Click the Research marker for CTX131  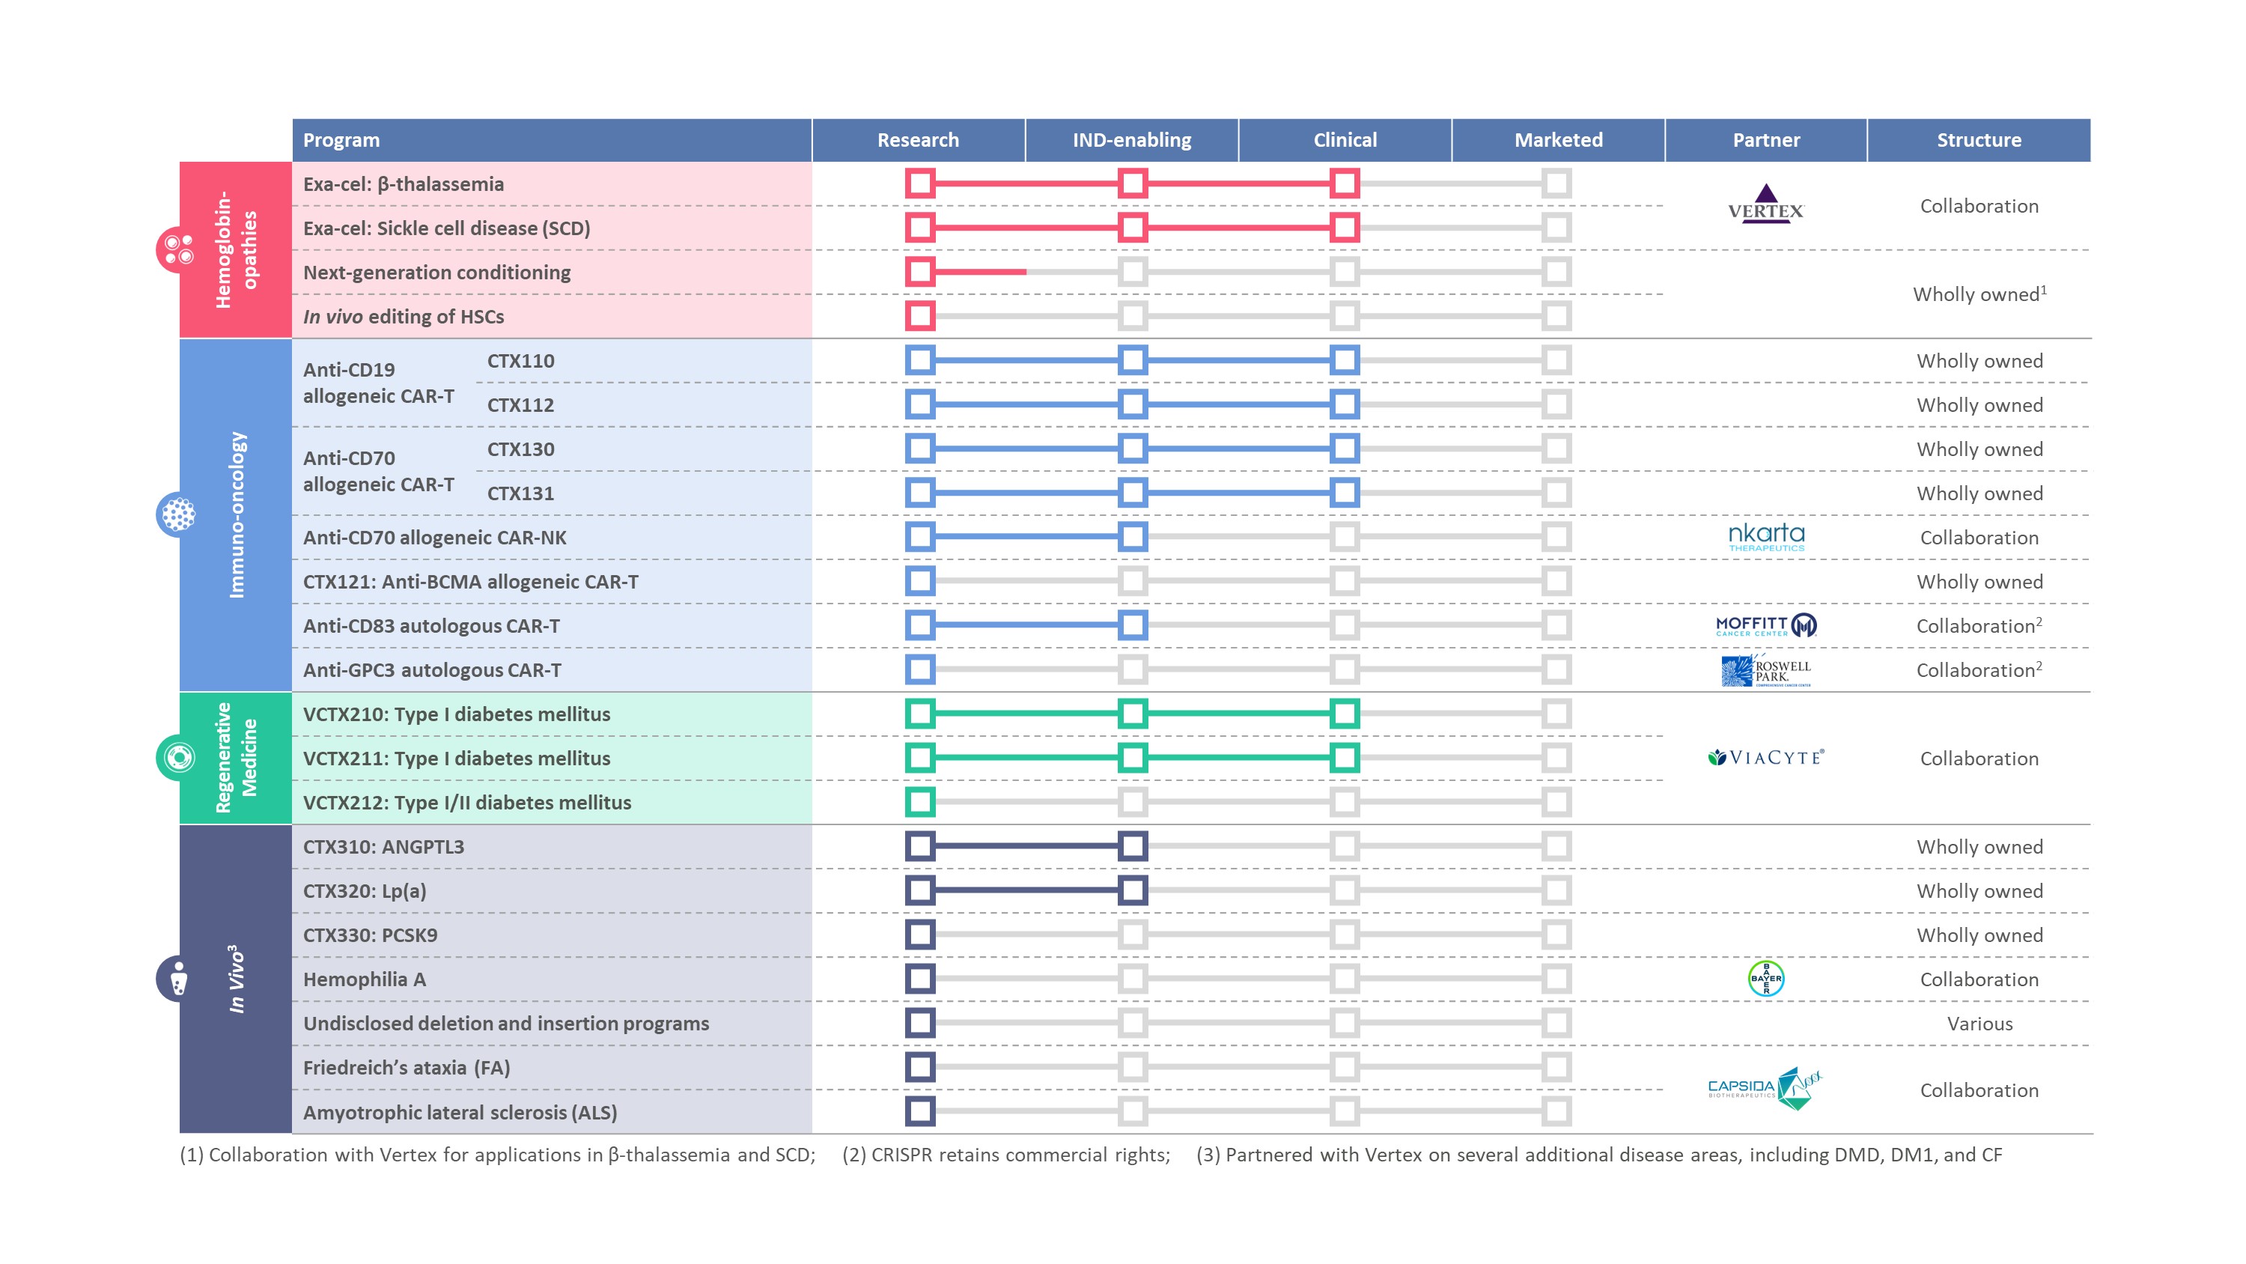[x=920, y=493]
